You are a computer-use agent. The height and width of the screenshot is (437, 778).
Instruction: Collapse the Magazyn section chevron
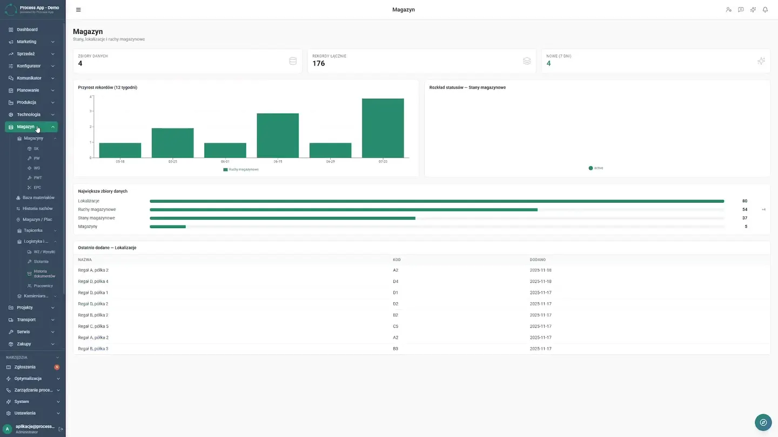tap(53, 127)
